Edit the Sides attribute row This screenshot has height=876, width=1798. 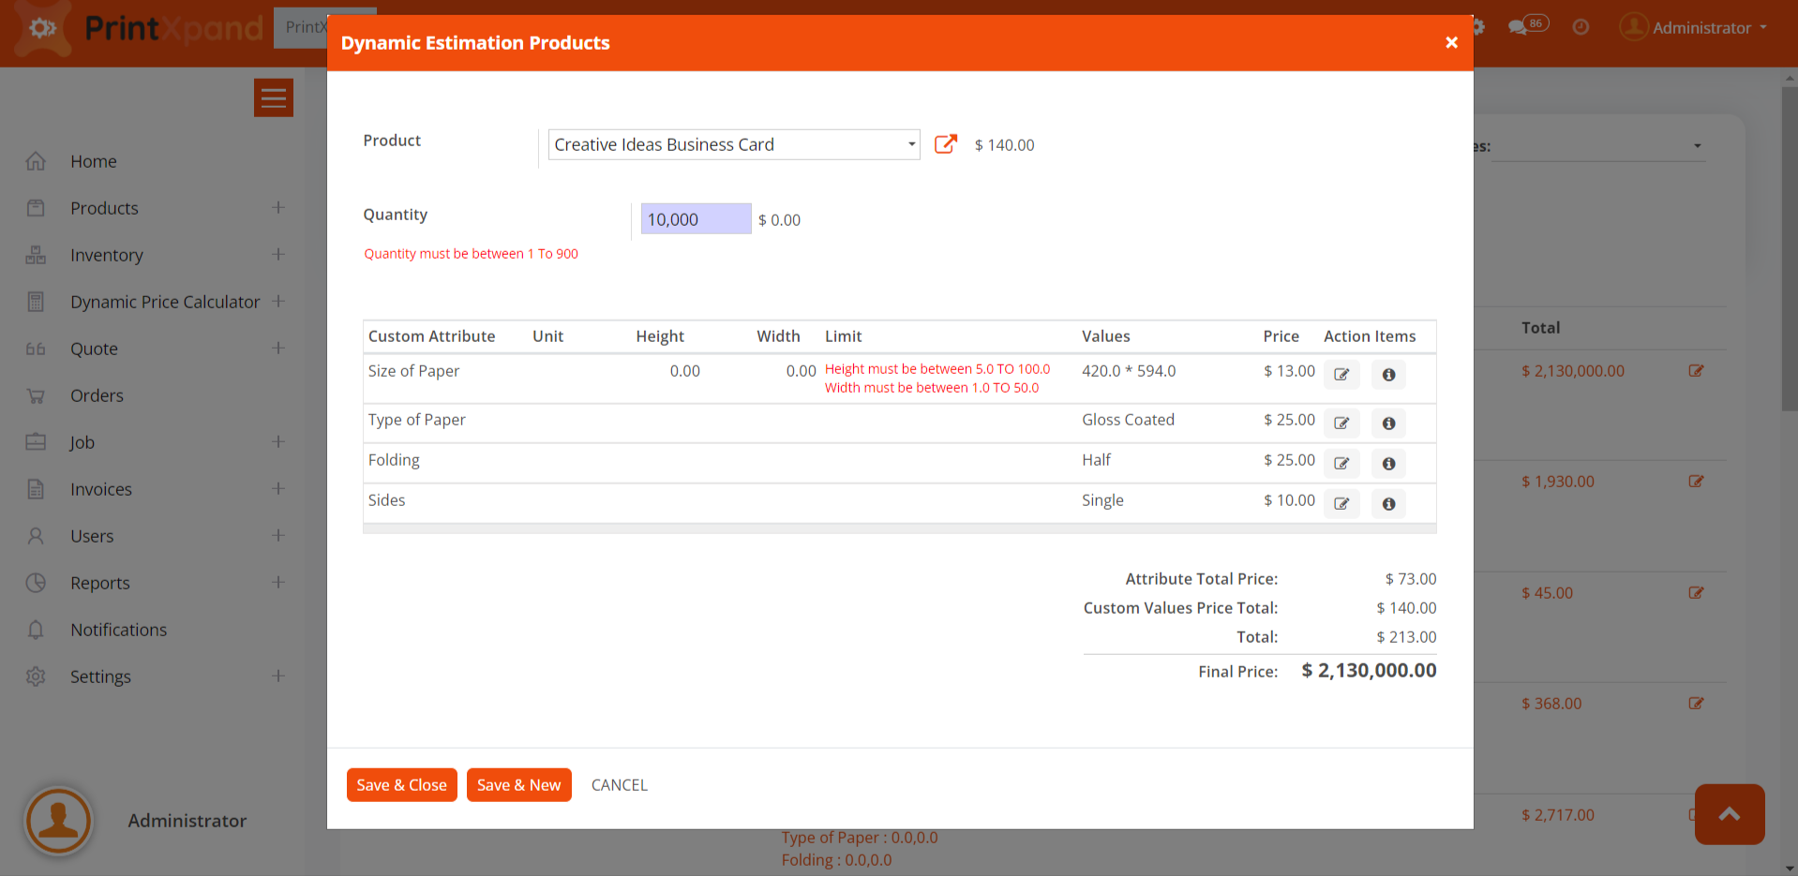(x=1341, y=504)
